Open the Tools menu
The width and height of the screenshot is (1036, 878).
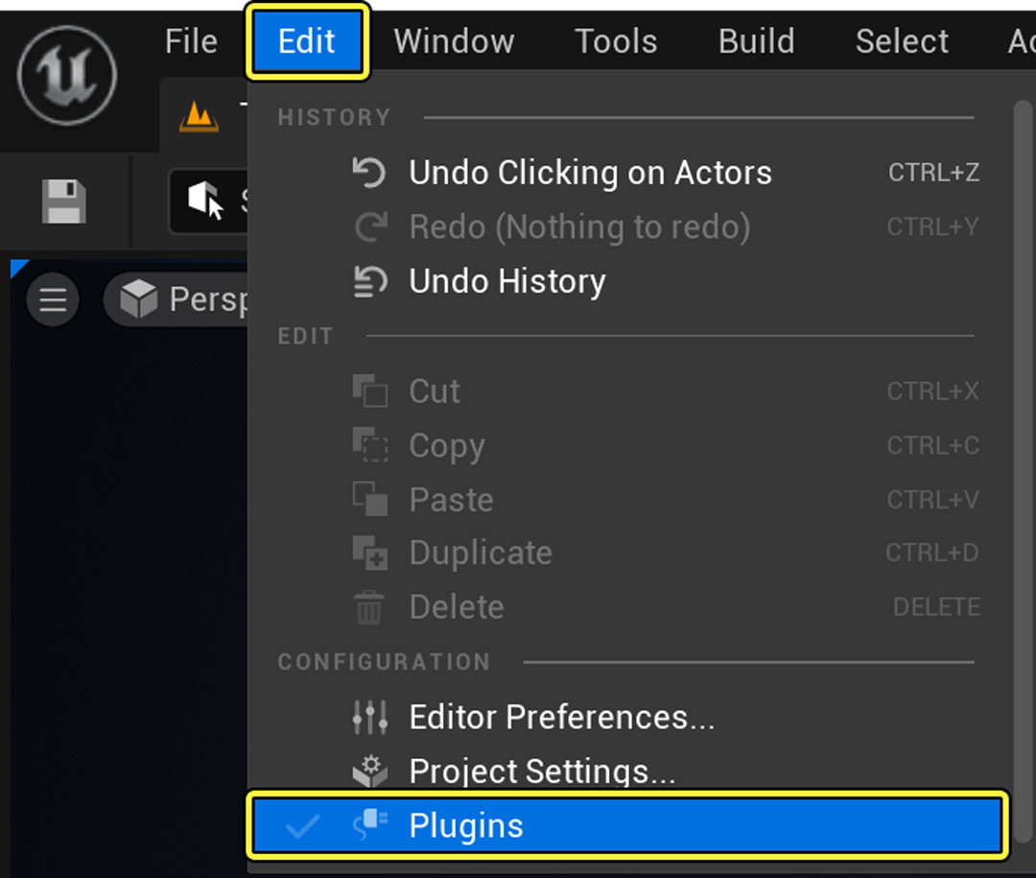[615, 41]
